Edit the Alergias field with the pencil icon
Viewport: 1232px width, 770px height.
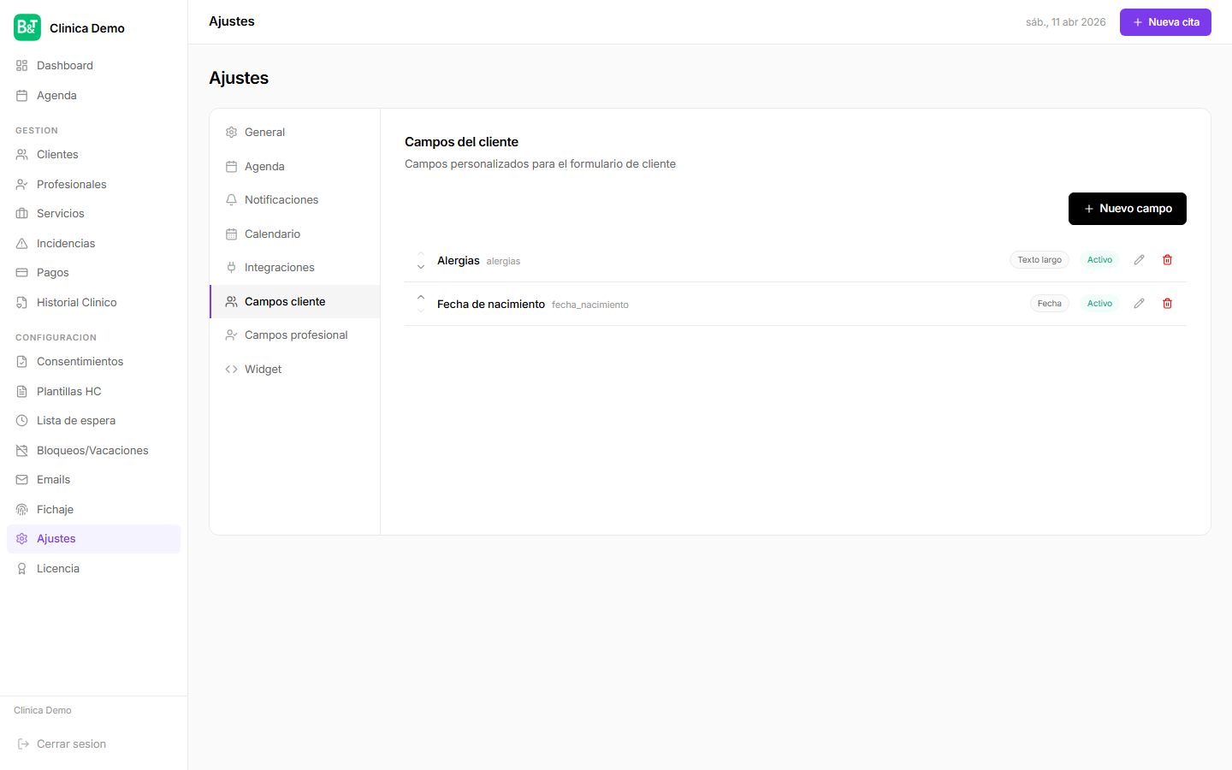1139,260
